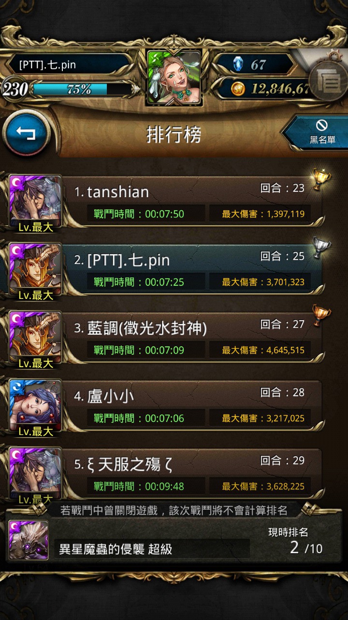Tap the player level 230 badge

(14, 89)
